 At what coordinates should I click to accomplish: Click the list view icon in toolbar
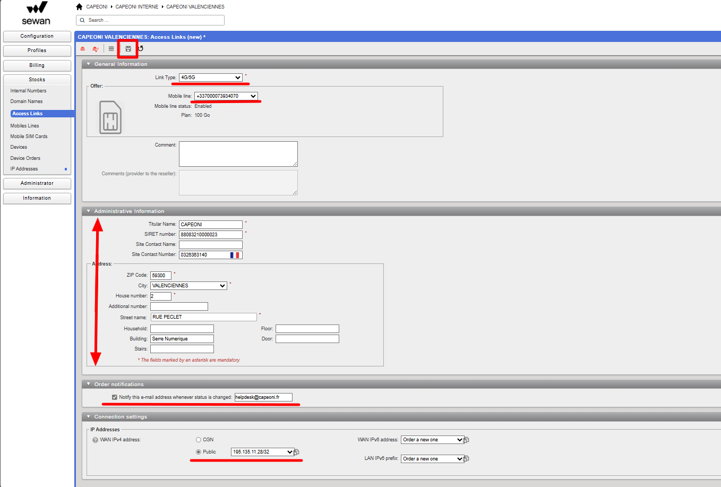111,49
